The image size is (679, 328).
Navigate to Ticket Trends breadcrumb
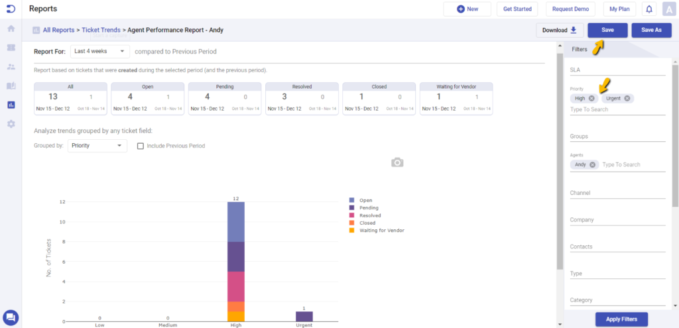[101, 30]
